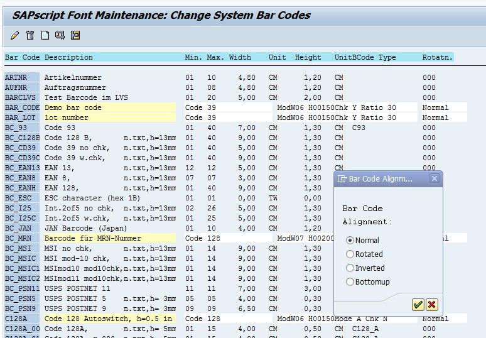The width and height of the screenshot is (486, 338).
Task: Click 'USPS POSTNET 11' description
Action: click(77, 288)
